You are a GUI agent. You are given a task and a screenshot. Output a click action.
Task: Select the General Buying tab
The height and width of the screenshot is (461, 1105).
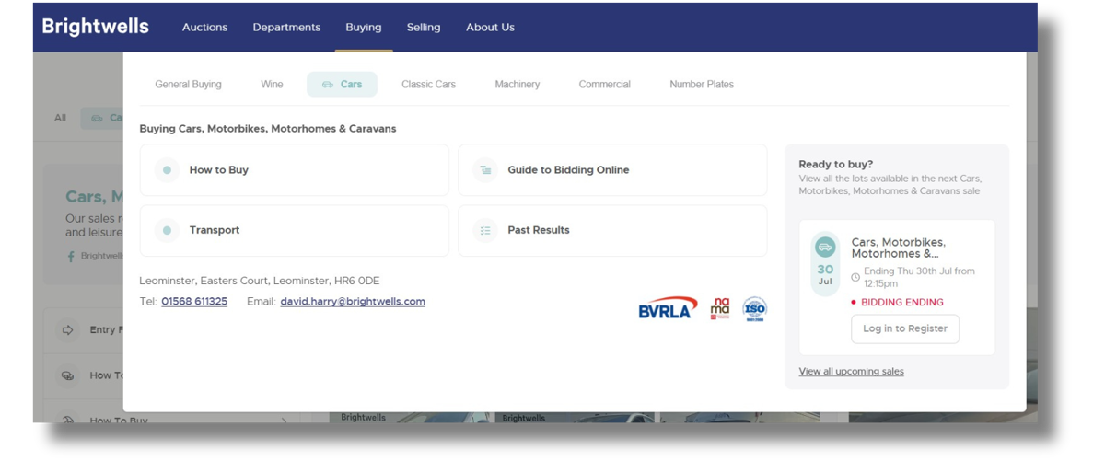tap(188, 84)
